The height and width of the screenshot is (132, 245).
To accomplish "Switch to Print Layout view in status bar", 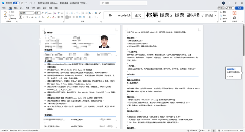I will pos(213,130).
